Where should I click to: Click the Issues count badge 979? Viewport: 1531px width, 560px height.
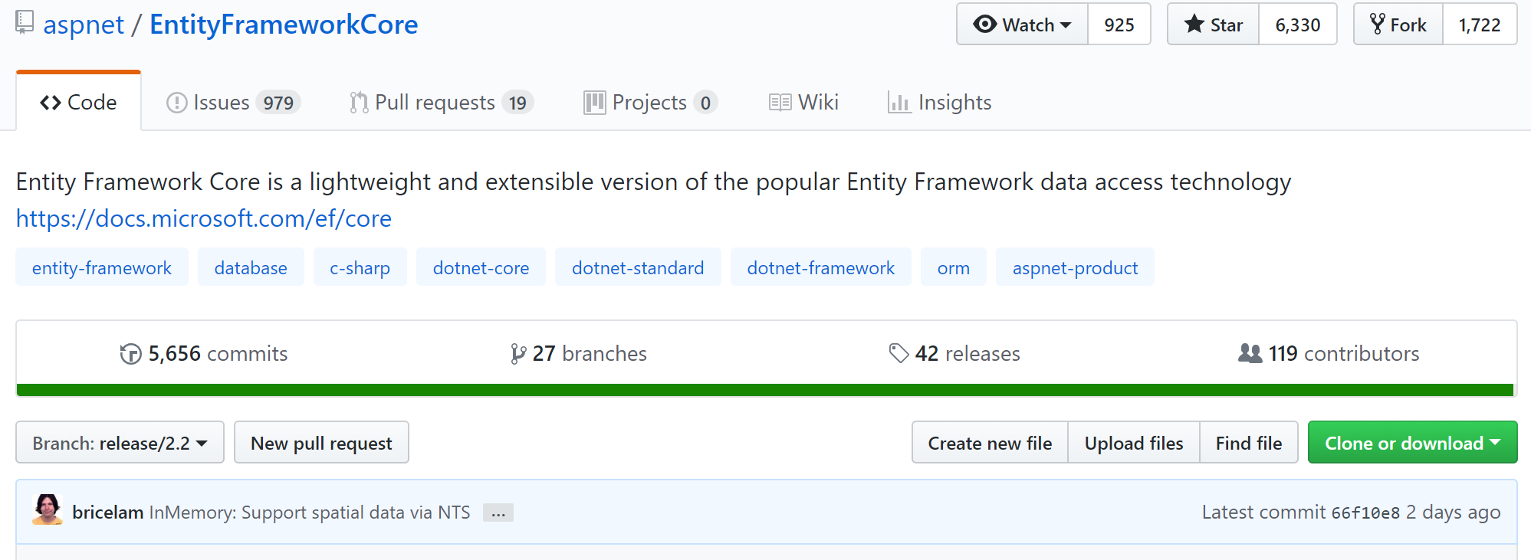[x=278, y=103]
